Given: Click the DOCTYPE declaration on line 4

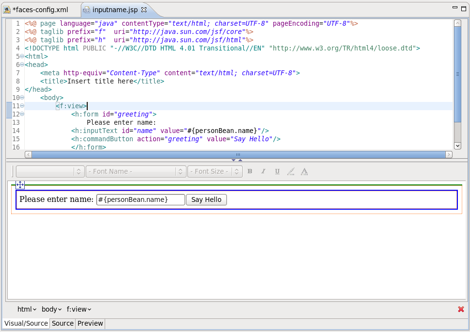Looking at the screenshot, I should [222, 48].
